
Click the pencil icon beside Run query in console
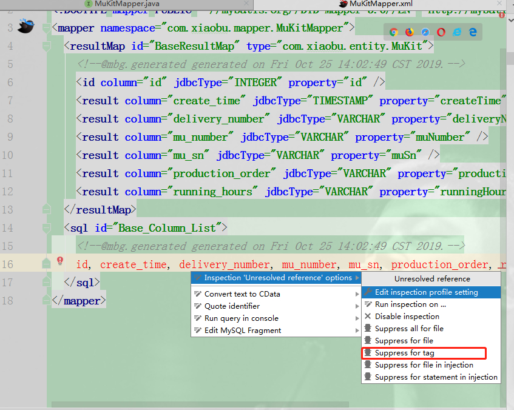coord(198,318)
